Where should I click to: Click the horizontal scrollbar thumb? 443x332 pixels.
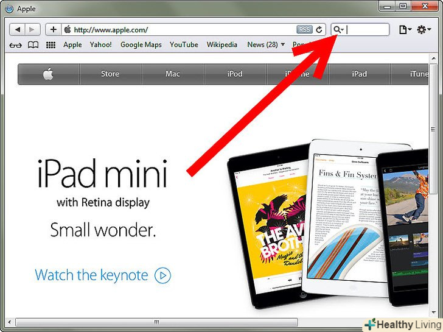pos(156,322)
